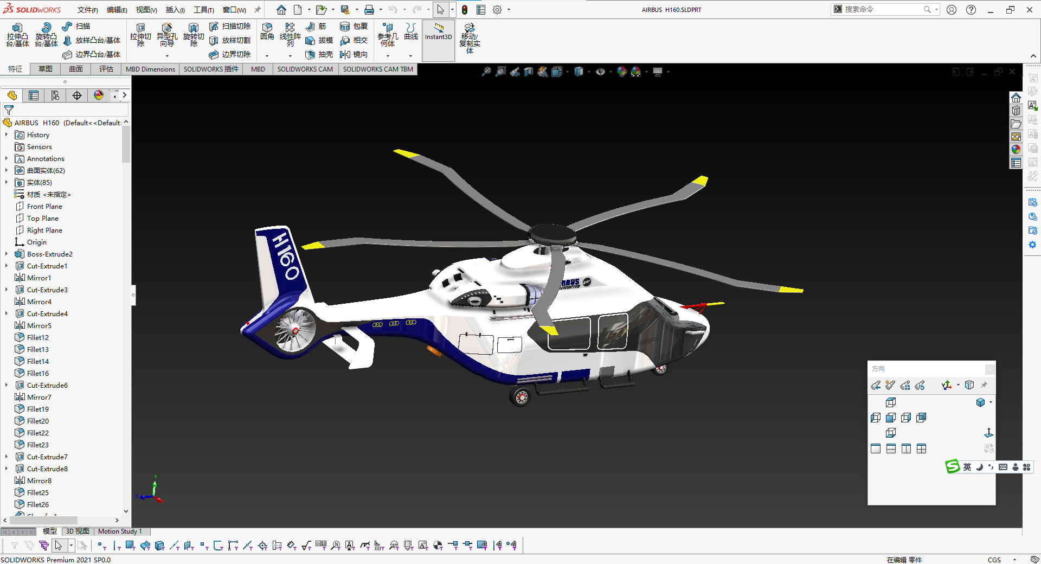
Task: Activate the 圆角 fillet tool
Action: point(267,33)
